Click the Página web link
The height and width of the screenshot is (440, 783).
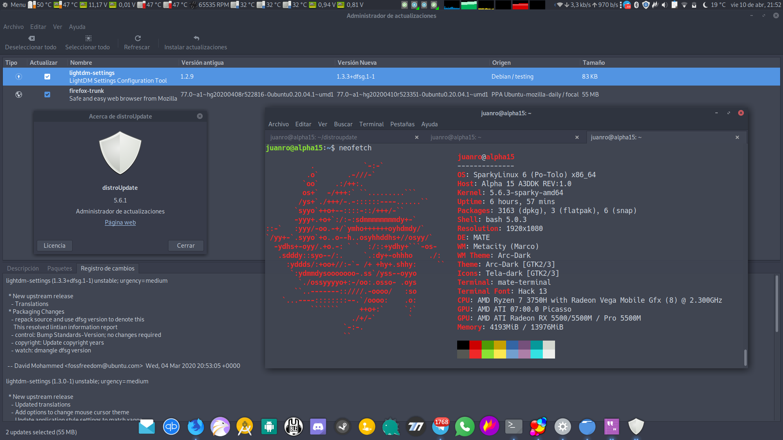120,222
